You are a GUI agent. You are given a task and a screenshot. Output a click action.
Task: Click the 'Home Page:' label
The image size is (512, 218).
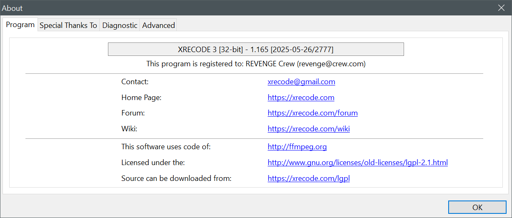141,98
